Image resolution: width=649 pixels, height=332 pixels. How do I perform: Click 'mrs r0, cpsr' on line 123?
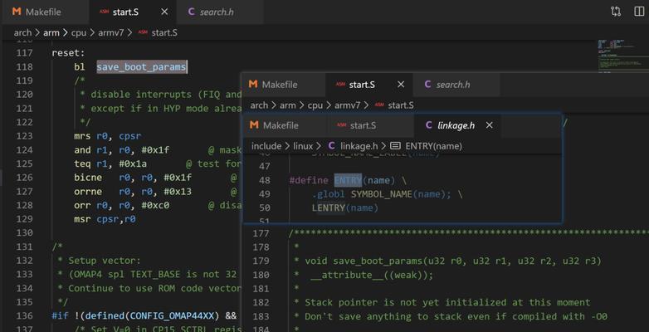[x=108, y=136]
